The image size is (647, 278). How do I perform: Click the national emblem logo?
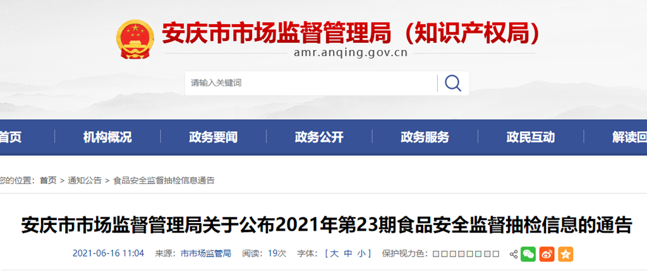tap(135, 40)
